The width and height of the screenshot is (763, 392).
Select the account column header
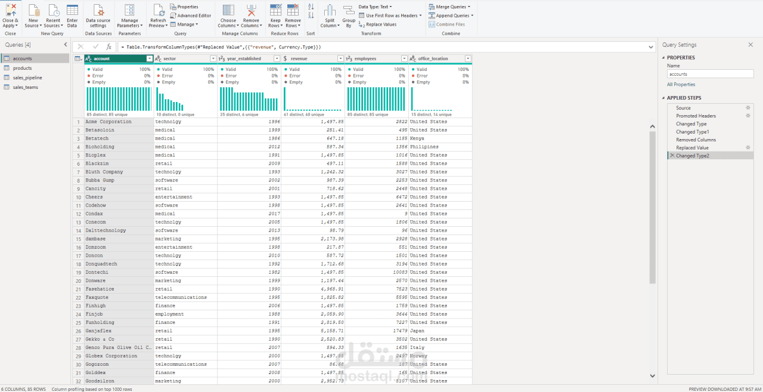[118, 58]
